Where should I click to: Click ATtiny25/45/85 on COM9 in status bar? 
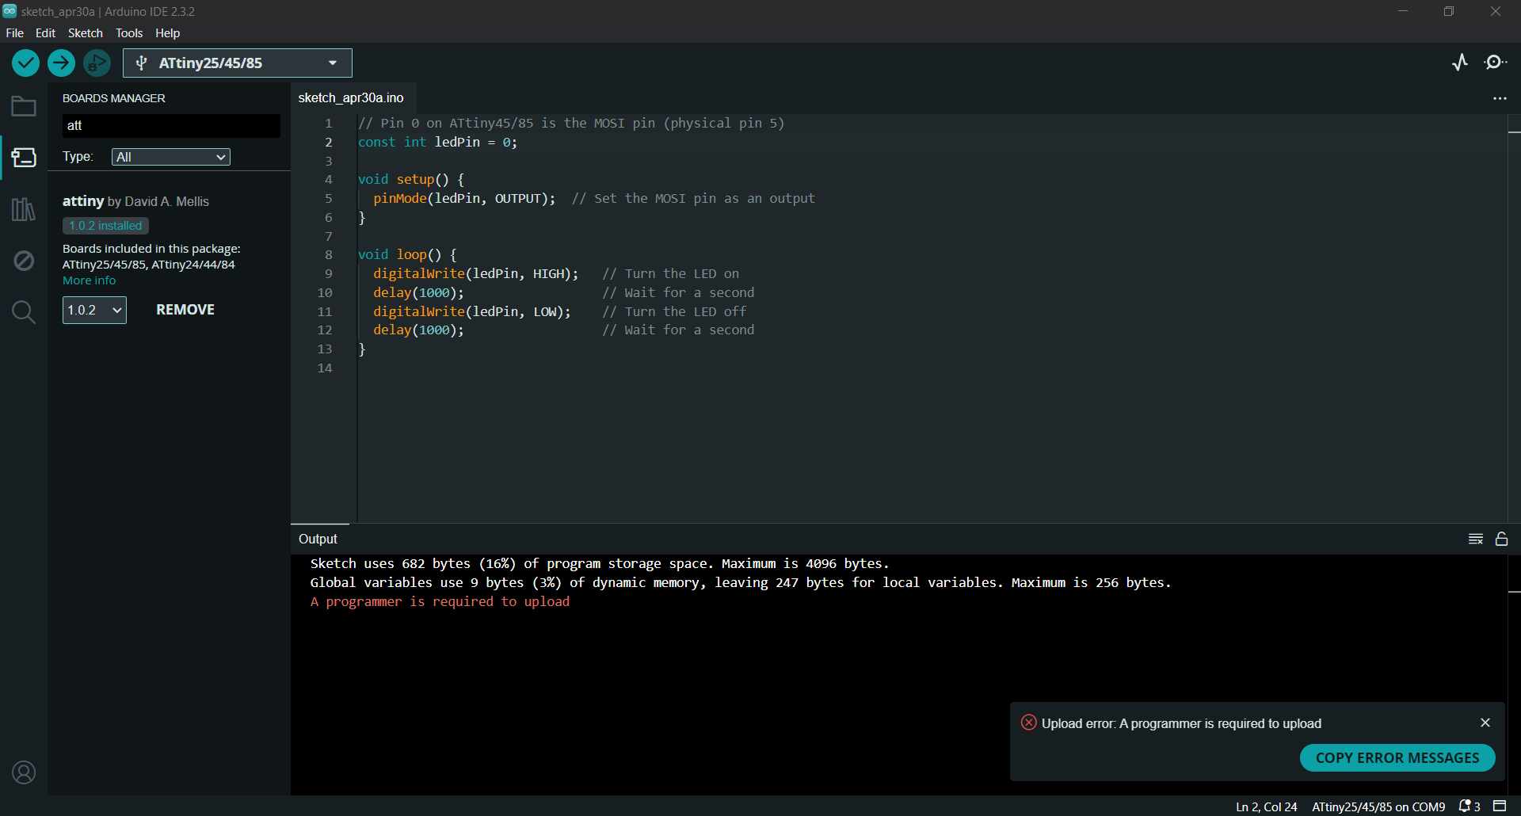[1378, 806]
